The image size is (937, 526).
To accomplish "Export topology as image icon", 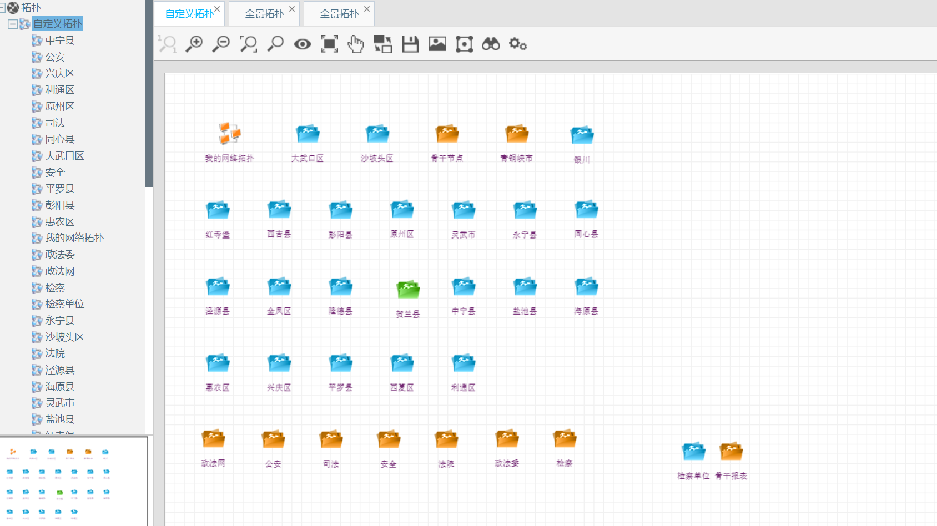I will (x=437, y=44).
